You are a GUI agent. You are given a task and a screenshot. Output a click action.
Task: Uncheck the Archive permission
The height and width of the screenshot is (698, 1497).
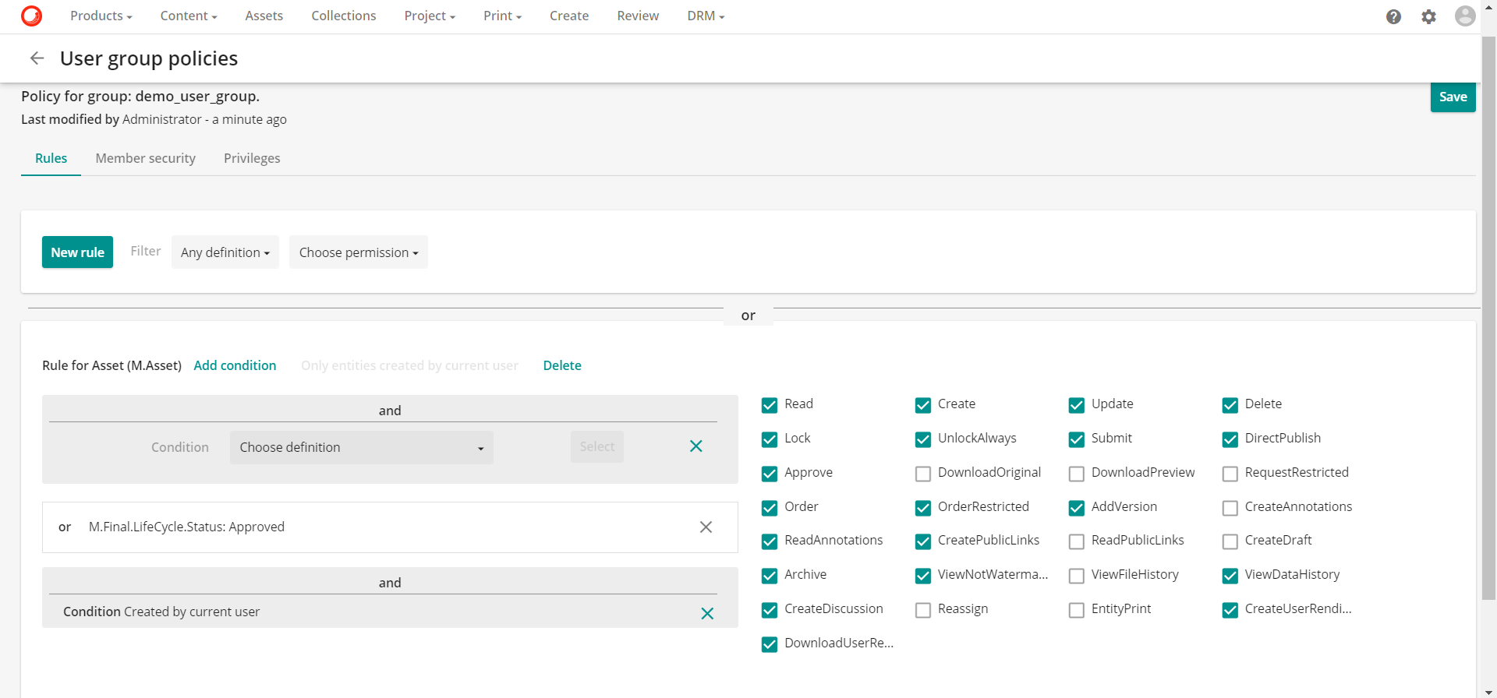tap(770, 576)
